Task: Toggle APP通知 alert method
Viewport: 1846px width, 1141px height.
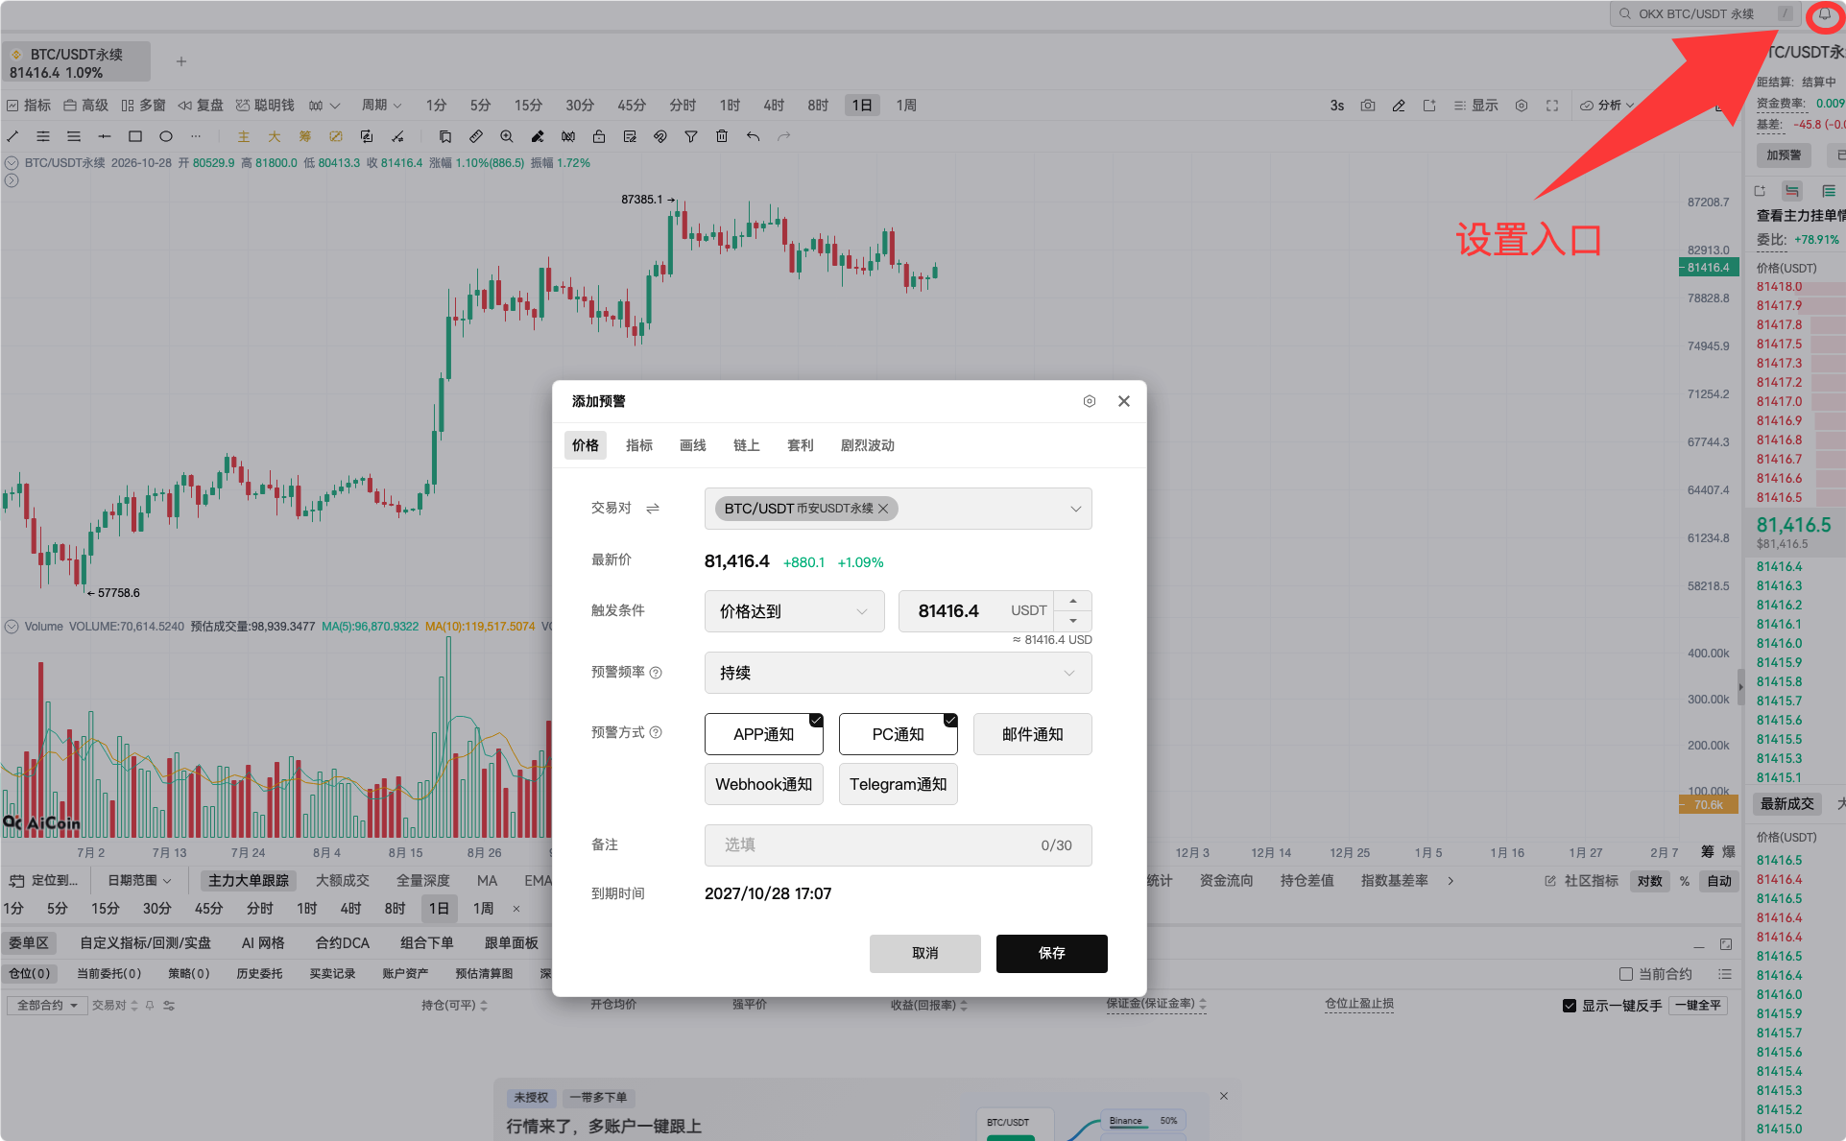Action: tap(764, 734)
